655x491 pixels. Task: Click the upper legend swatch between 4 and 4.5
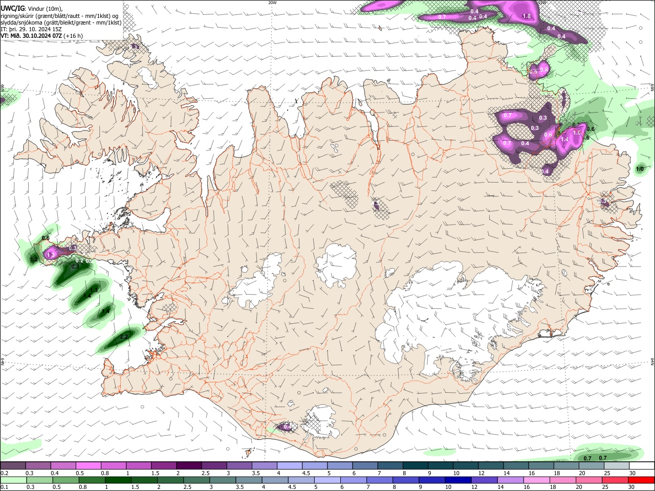pos(290,466)
